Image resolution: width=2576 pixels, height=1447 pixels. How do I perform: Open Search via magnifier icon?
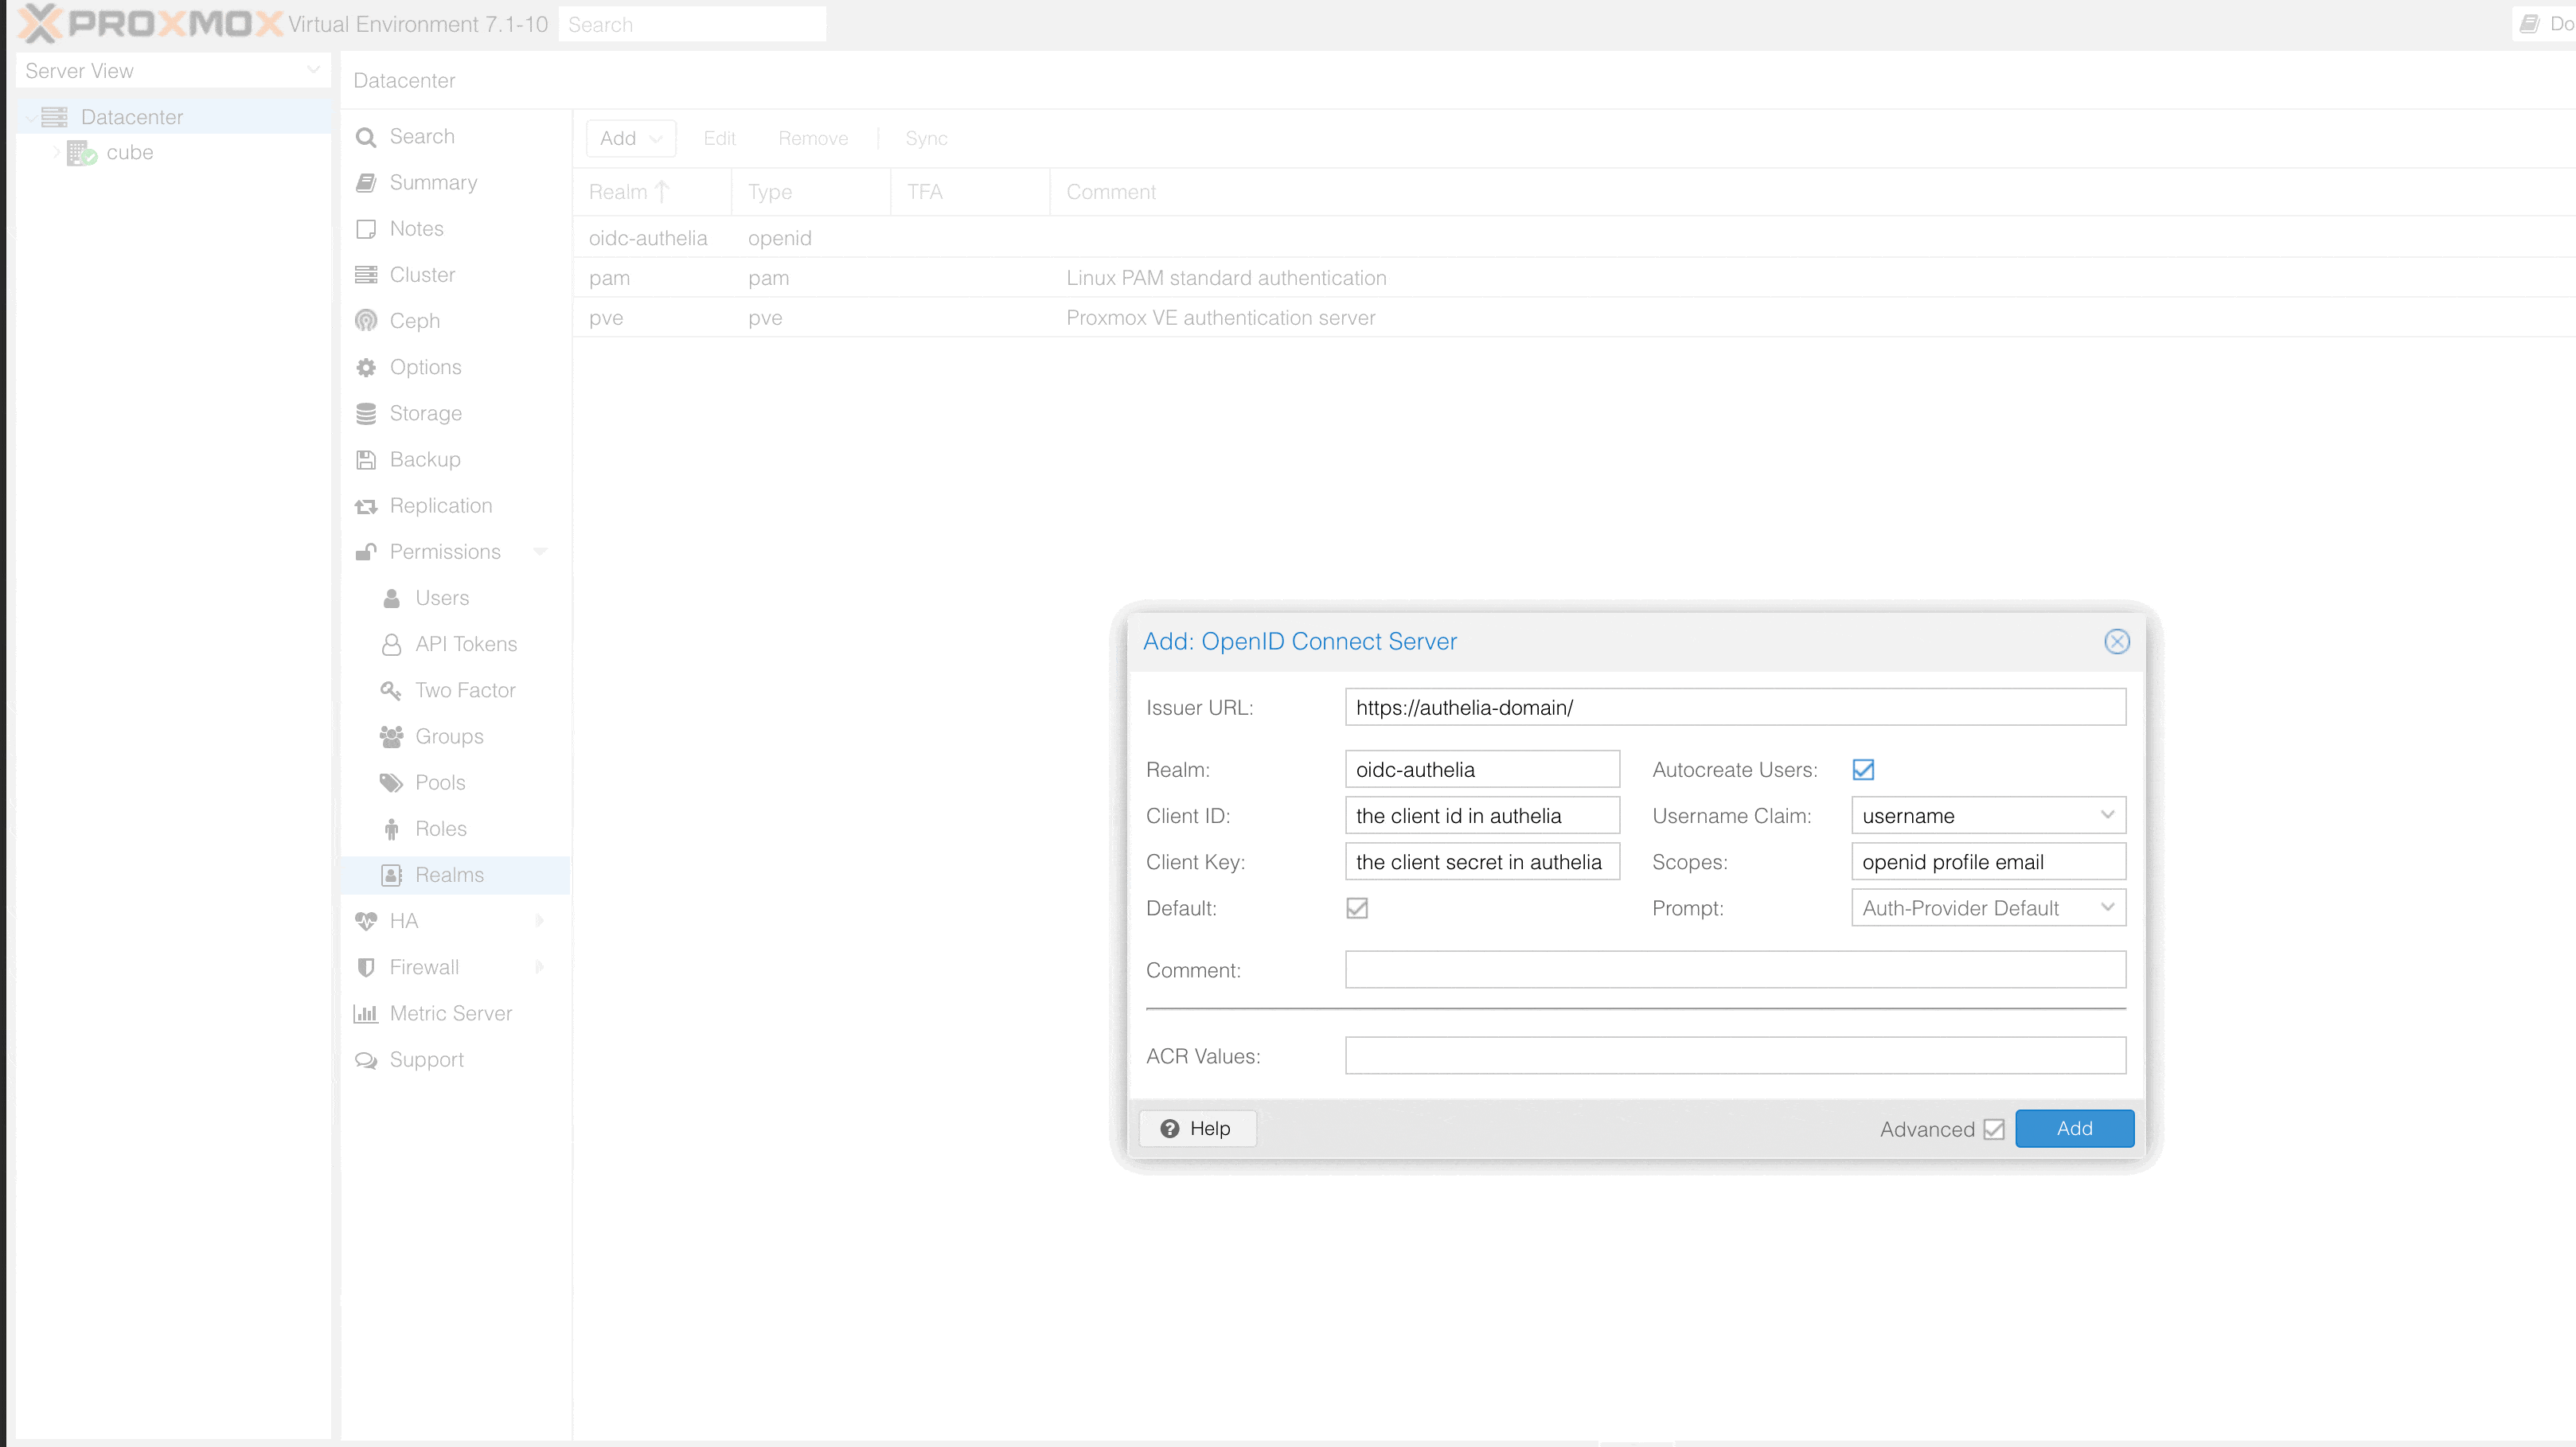coord(366,137)
